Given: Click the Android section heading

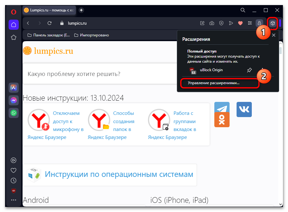Looking at the screenshot, I should pyautogui.click(x=36, y=200).
